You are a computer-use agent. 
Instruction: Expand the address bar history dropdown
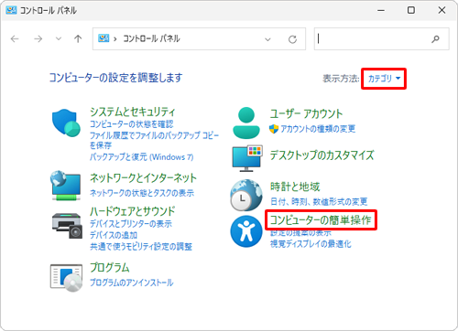tap(267, 39)
